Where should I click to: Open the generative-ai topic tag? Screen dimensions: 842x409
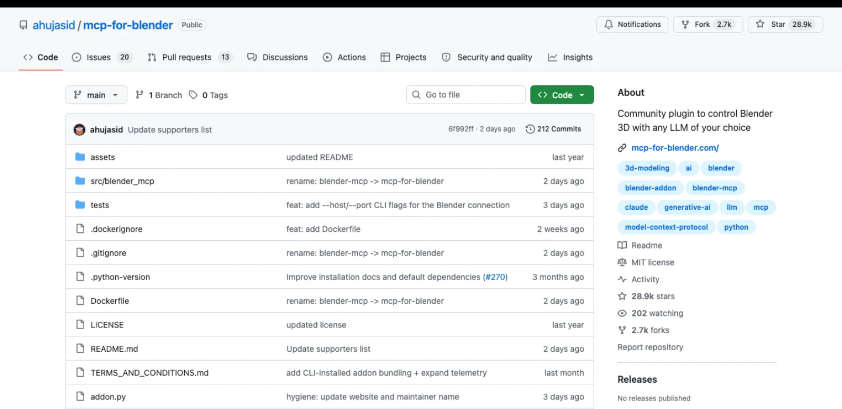pos(687,207)
